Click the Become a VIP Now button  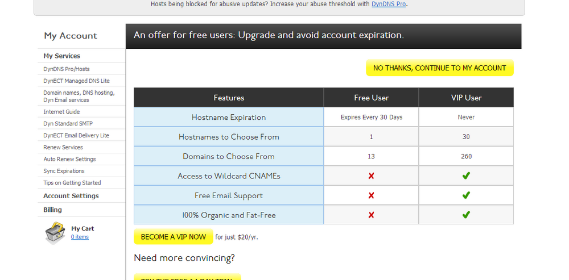(x=174, y=237)
